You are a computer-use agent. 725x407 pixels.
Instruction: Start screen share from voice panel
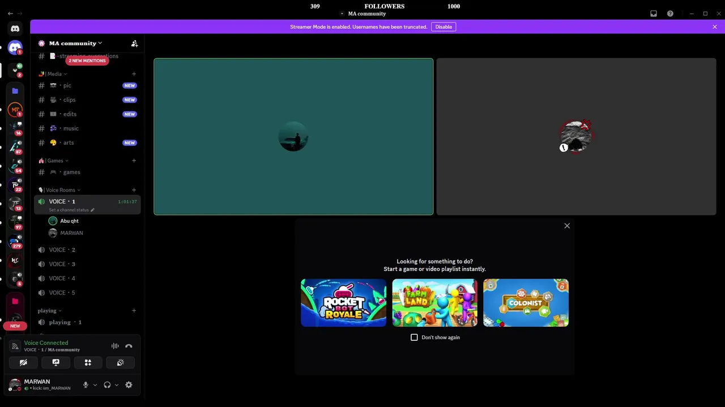click(x=56, y=362)
